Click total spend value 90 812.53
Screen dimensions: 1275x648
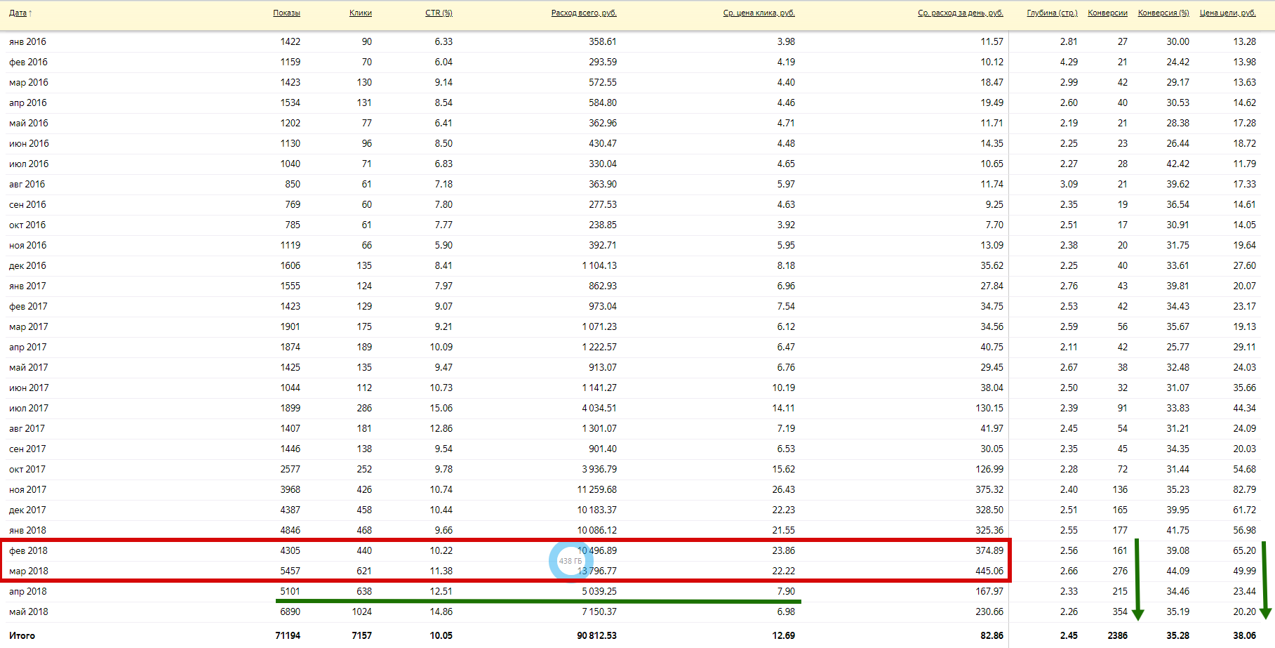click(x=597, y=635)
